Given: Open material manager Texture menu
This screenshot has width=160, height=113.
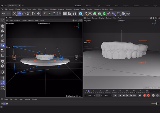Looking at the screenshot, I should (x=34, y=99).
